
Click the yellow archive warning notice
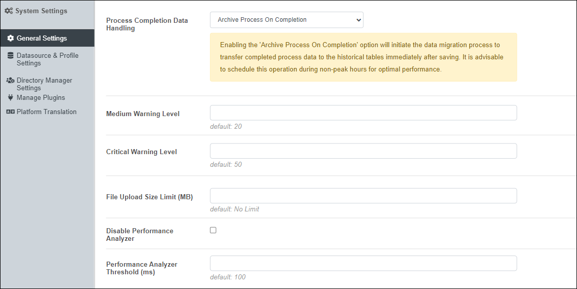(x=363, y=57)
